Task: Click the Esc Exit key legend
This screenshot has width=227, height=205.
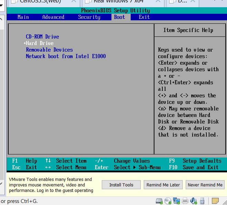Action: [x=25, y=168]
